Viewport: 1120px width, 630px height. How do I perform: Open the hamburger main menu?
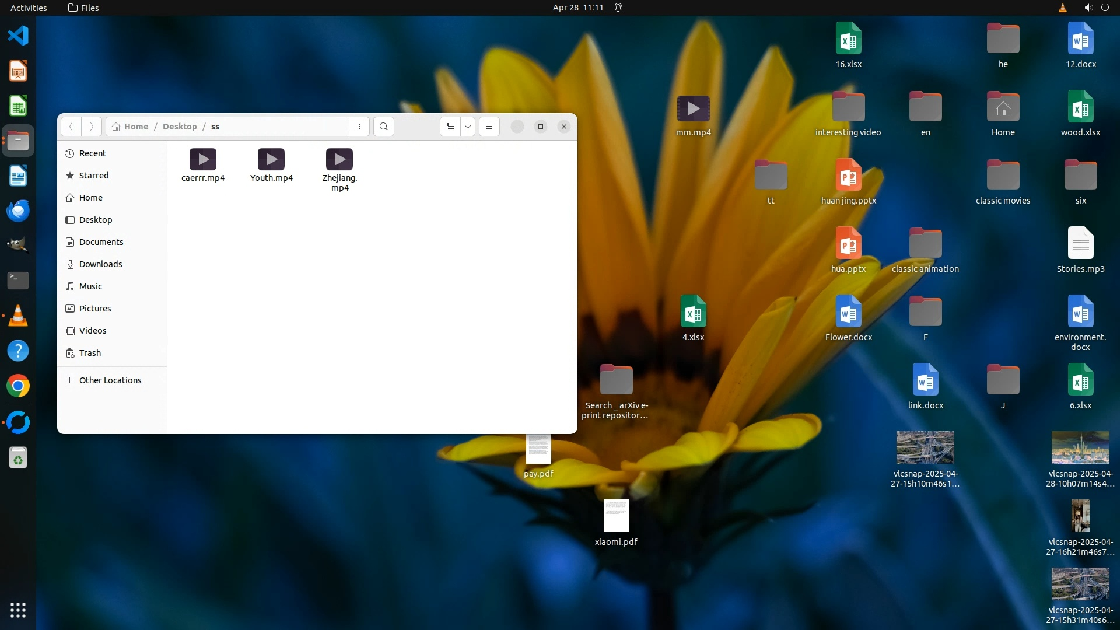point(489,127)
